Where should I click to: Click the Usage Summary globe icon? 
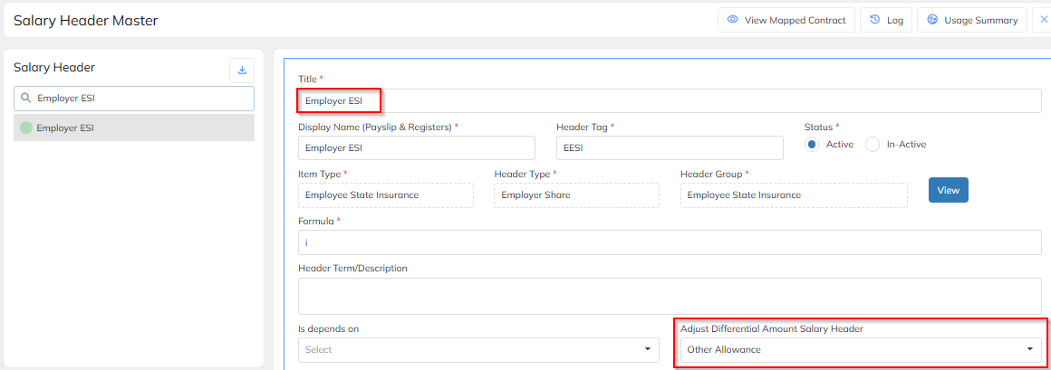[932, 20]
